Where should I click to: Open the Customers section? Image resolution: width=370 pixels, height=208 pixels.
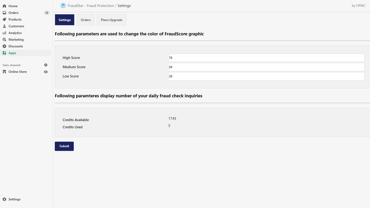pos(16,26)
